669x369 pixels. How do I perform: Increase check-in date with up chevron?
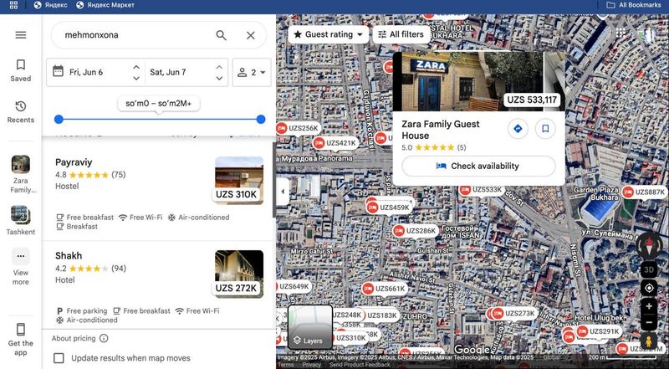click(136, 67)
